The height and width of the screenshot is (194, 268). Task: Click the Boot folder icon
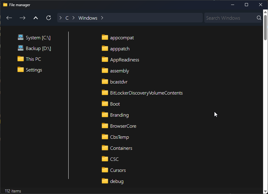tap(105, 104)
